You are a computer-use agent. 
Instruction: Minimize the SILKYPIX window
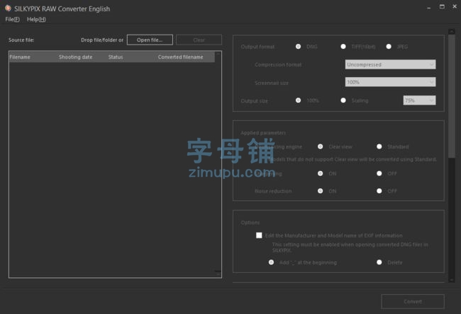click(x=428, y=8)
